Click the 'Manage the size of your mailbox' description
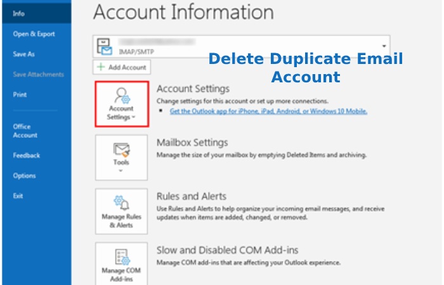The height and width of the screenshot is (285, 444). point(261,155)
